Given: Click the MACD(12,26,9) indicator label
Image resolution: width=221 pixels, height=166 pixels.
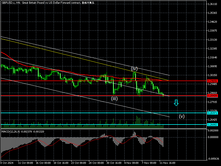Looking at the screenshot, I should click(23, 132).
